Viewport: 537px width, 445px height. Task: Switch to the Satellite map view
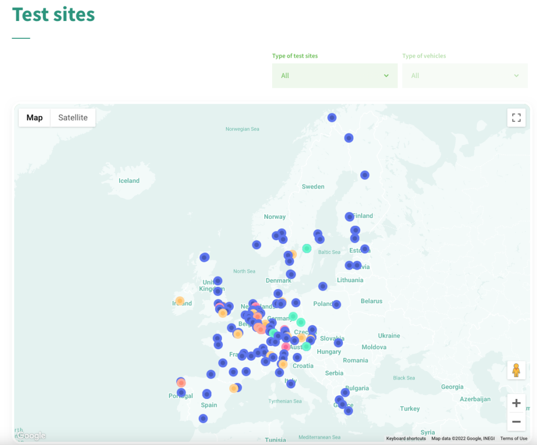click(73, 117)
